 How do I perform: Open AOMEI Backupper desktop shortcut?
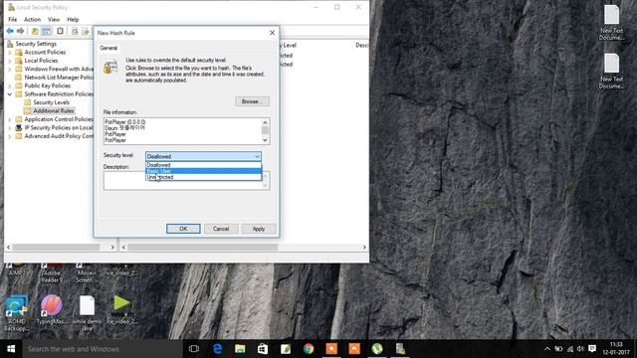(16, 313)
